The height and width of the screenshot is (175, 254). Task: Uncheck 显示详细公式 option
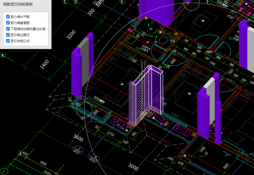(x=8, y=41)
